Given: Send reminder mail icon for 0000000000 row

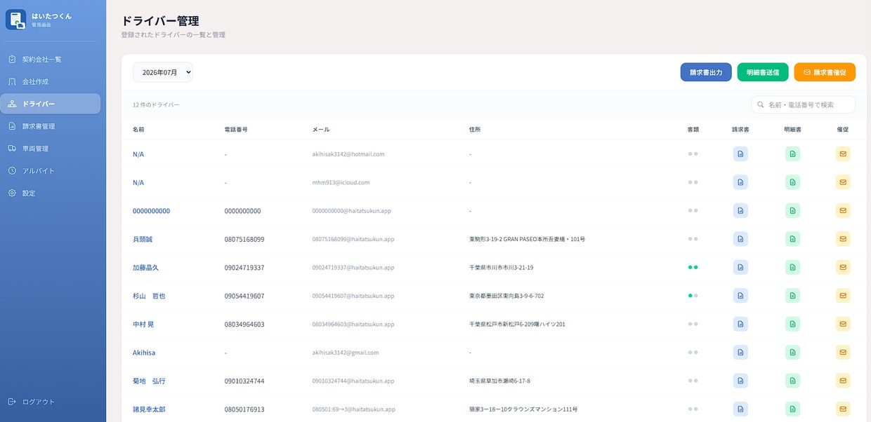Looking at the screenshot, I should (843, 210).
